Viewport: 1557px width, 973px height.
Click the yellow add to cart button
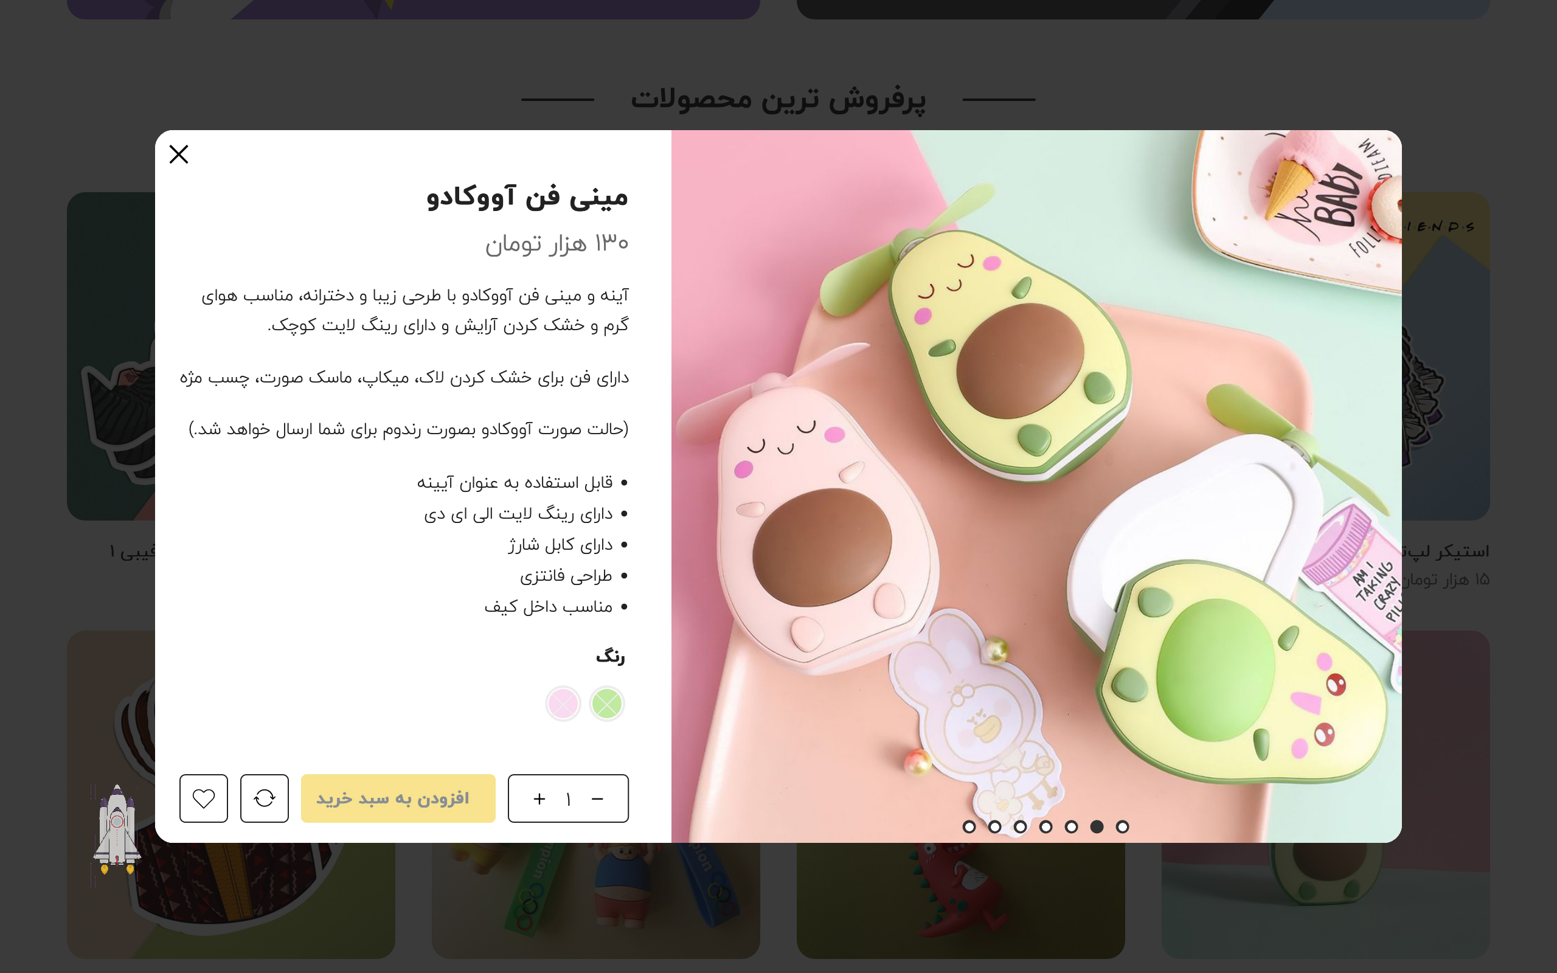398,798
